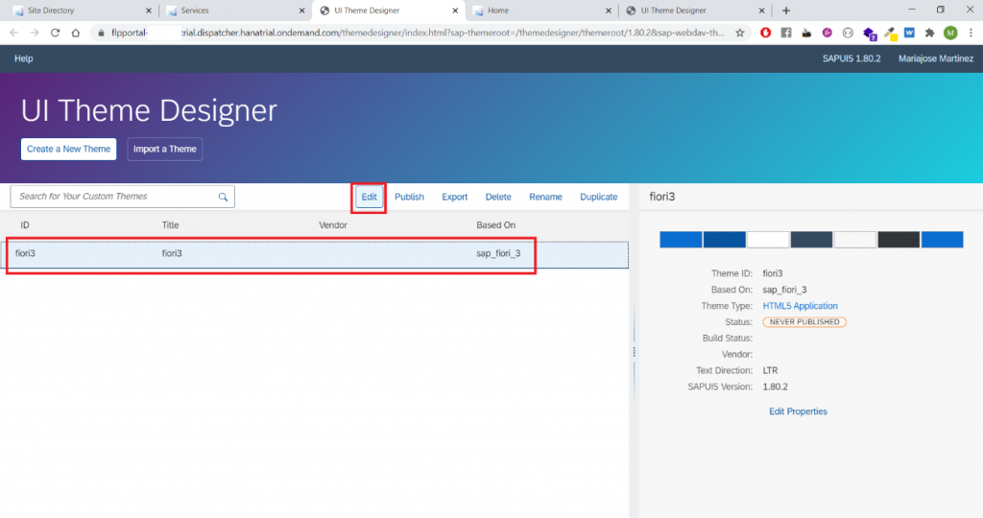Image resolution: width=983 pixels, height=518 pixels.
Task: Close the Home tab
Action: tap(608, 11)
